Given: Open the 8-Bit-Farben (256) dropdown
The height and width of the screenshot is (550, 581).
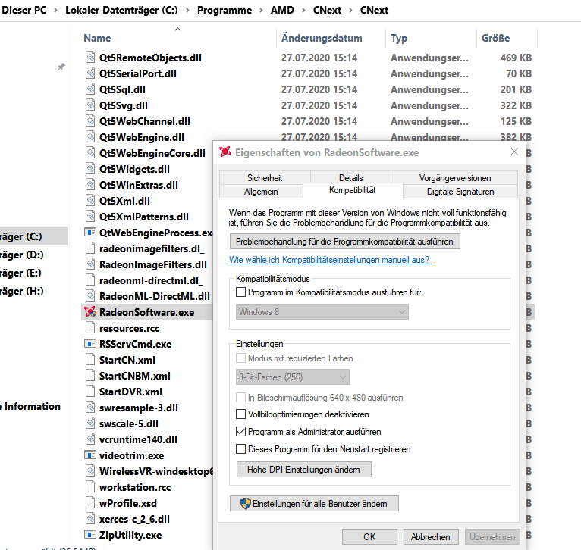Looking at the screenshot, I should 292,377.
